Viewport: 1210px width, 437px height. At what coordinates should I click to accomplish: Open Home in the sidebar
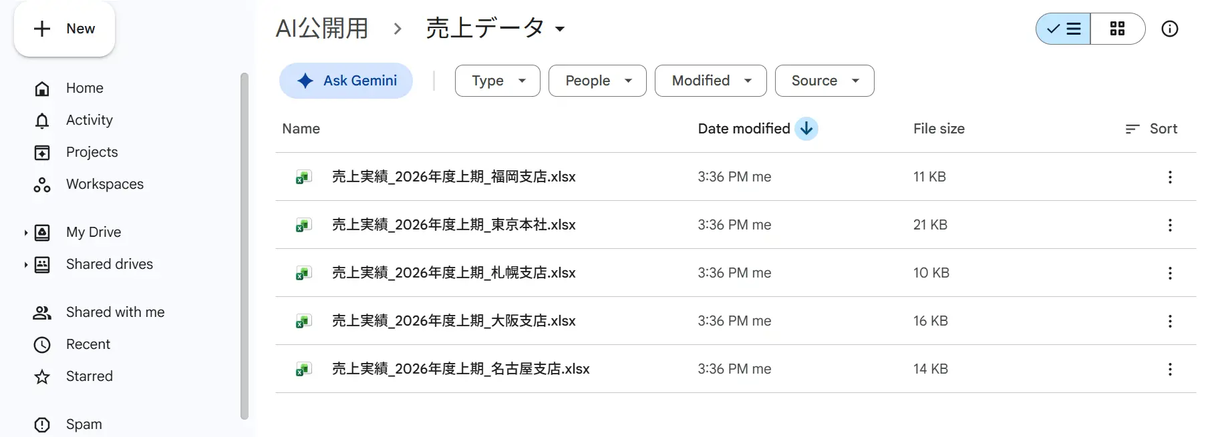tap(84, 88)
